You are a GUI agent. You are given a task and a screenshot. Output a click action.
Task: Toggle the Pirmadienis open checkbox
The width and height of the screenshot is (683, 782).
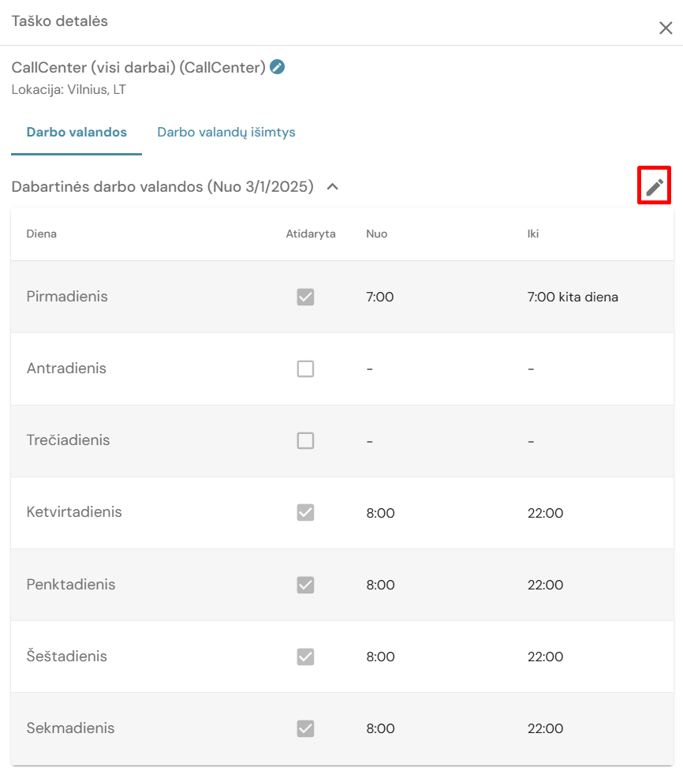[x=305, y=297]
